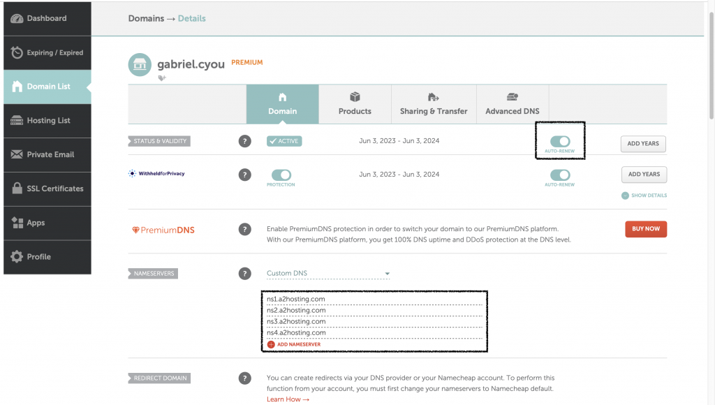Image resolution: width=715 pixels, height=405 pixels.
Task: Toggle domain Auto-Renew in Status & Validity row
Action: coord(560,141)
